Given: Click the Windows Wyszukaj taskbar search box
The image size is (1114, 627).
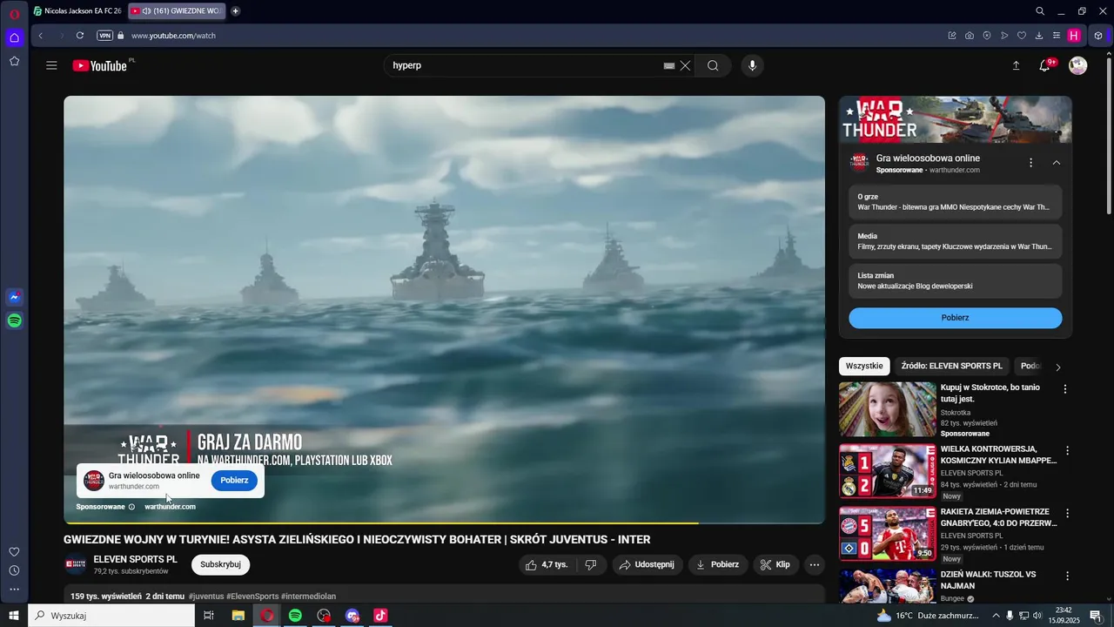Looking at the screenshot, I should pyautogui.click(x=111, y=616).
